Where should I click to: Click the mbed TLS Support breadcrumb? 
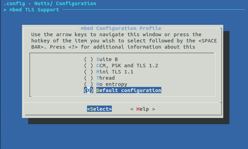pyautogui.click(x=34, y=10)
